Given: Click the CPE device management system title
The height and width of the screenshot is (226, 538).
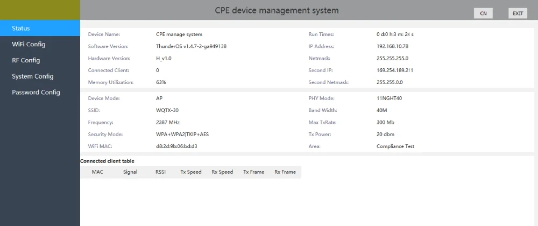Looking at the screenshot, I should point(277,10).
